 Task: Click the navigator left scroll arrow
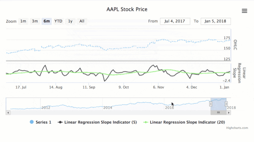point(8,112)
